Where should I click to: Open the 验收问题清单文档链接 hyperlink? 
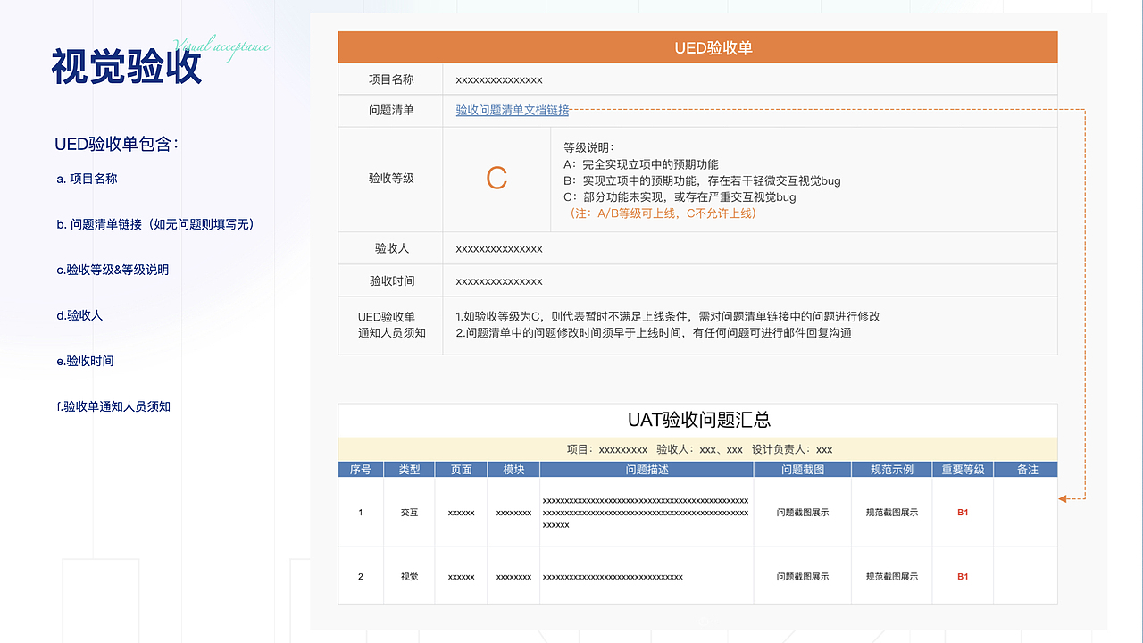point(510,111)
